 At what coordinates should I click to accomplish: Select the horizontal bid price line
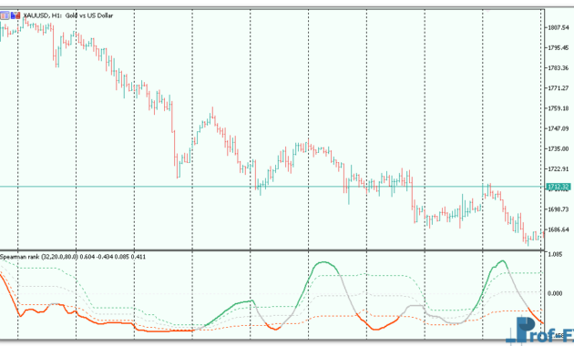pyautogui.click(x=272, y=187)
